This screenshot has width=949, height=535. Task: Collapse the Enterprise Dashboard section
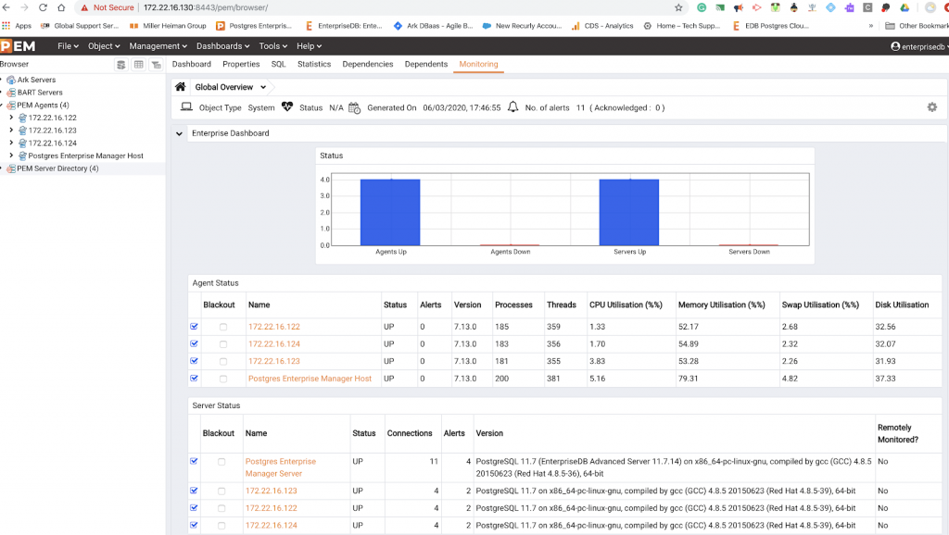tap(179, 132)
